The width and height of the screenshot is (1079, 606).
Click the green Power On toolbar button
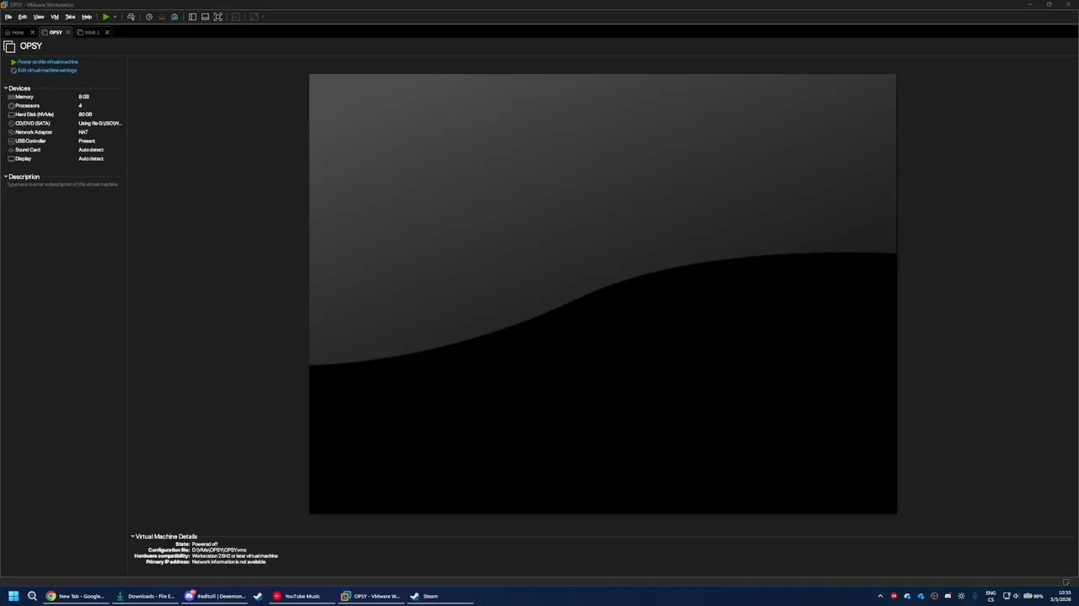point(105,17)
